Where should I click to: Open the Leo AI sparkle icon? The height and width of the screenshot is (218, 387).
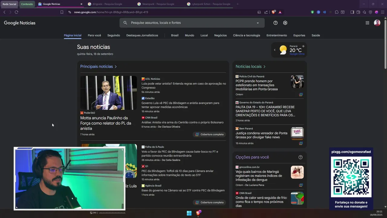[364, 12]
